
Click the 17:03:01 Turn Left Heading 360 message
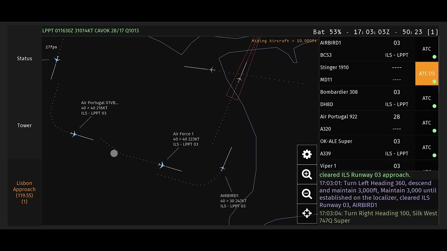click(378, 194)
